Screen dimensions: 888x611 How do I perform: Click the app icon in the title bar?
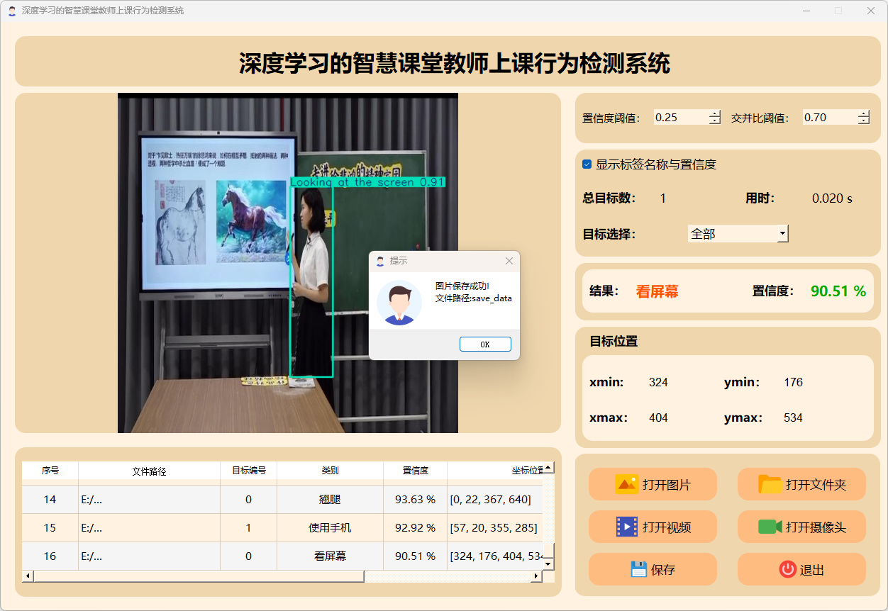click(x=11, y=11)
